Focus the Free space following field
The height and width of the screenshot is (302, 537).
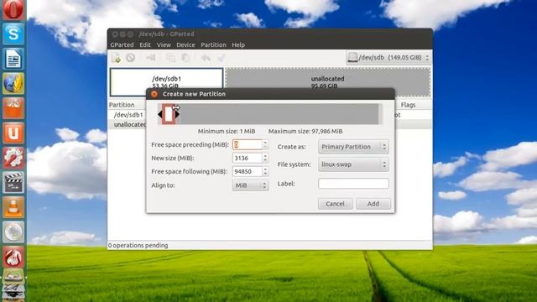[248, 171]
